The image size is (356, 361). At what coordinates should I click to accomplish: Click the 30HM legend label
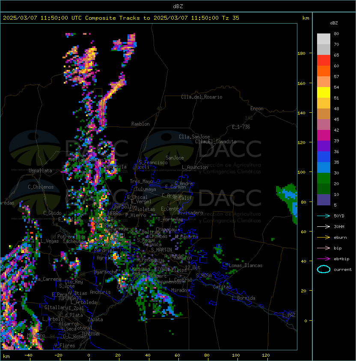pos(339,226)
